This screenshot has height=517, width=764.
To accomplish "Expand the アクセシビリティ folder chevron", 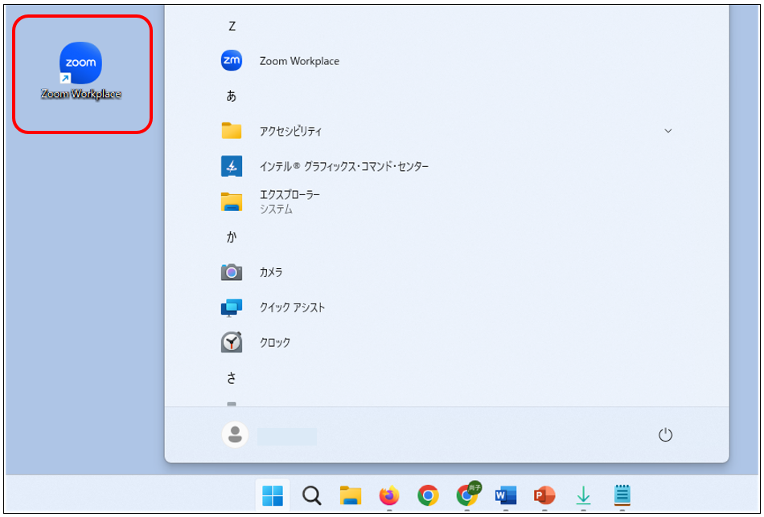I will pyautogui.click(x=667, y=131).
